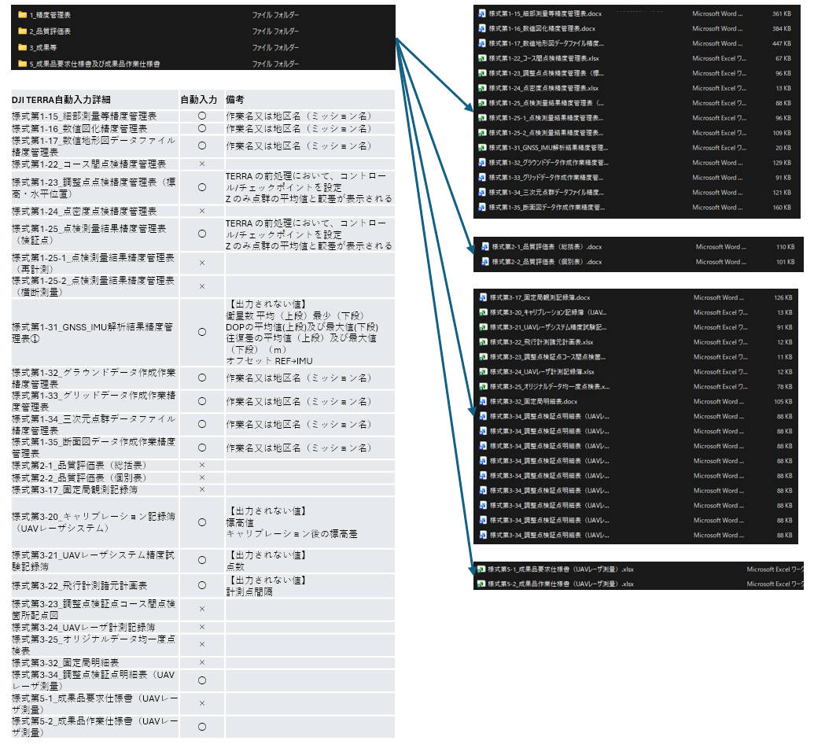The width and height of the screenshot is (814, 748).
Task: Click table cell 様式第1-31_GNSS_IMU解析結果精度管理表①
Action: pos(95,333)
